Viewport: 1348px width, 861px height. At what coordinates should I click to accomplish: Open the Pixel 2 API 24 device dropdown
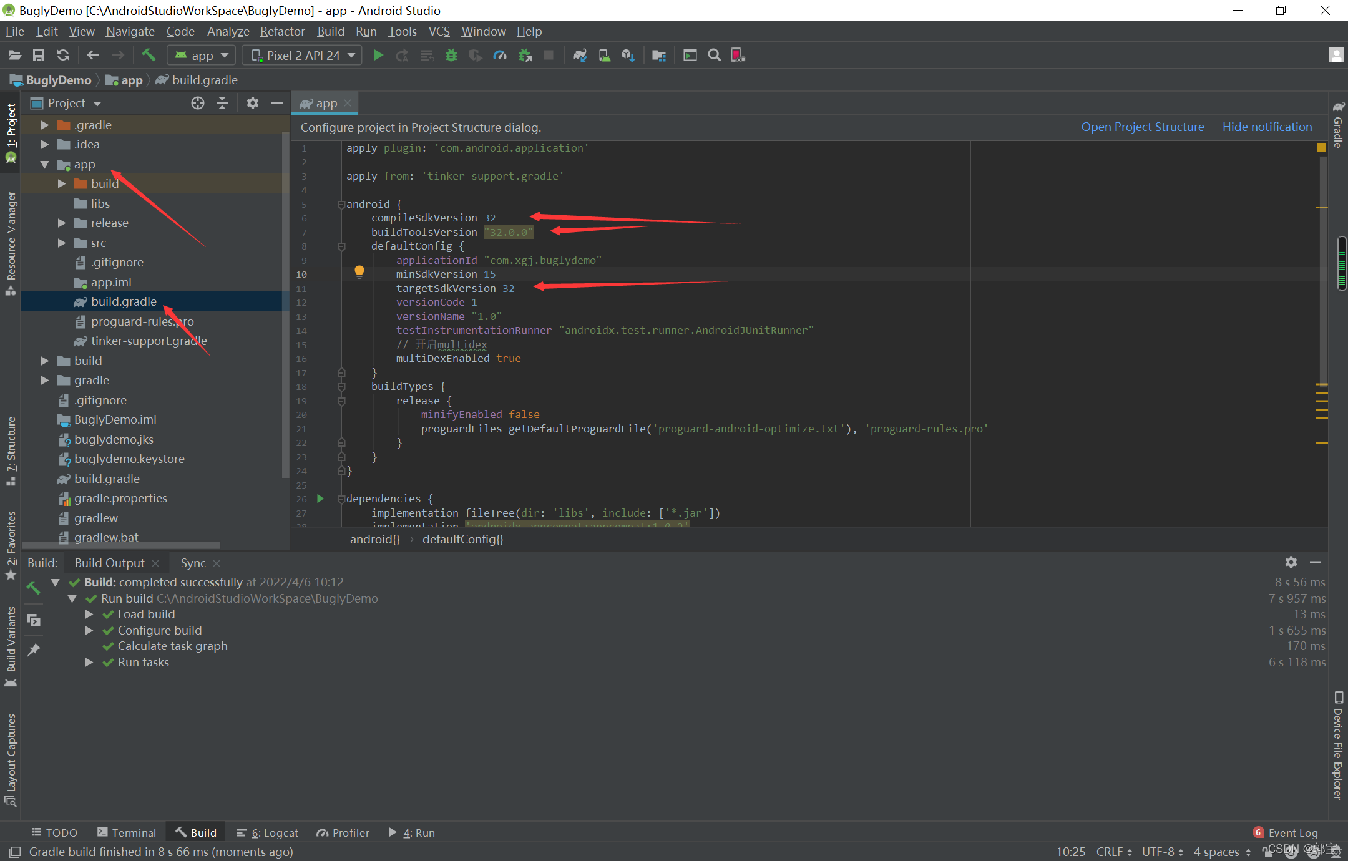click(x=302, y=56)
